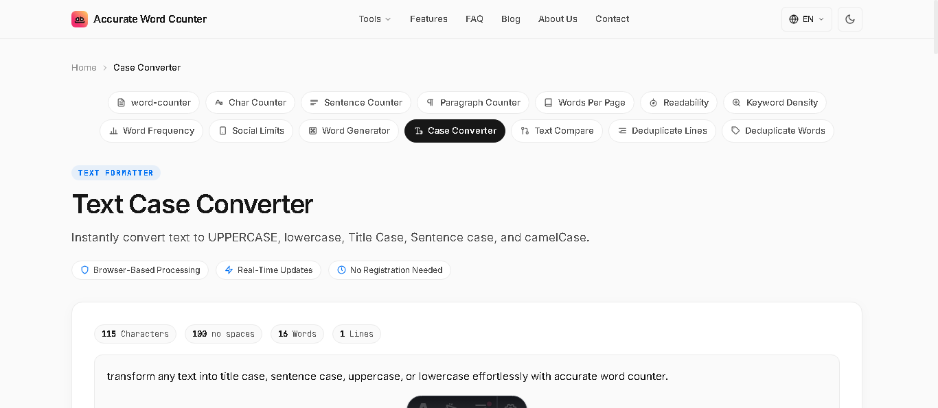Select the Word Frequency tool

click(x=152, y=131)
